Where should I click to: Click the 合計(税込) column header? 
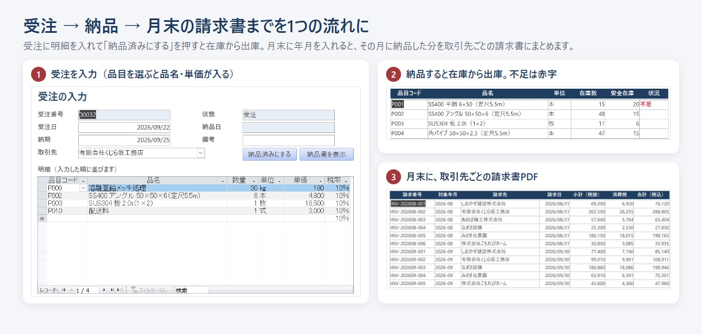click(x=653, y=195)
